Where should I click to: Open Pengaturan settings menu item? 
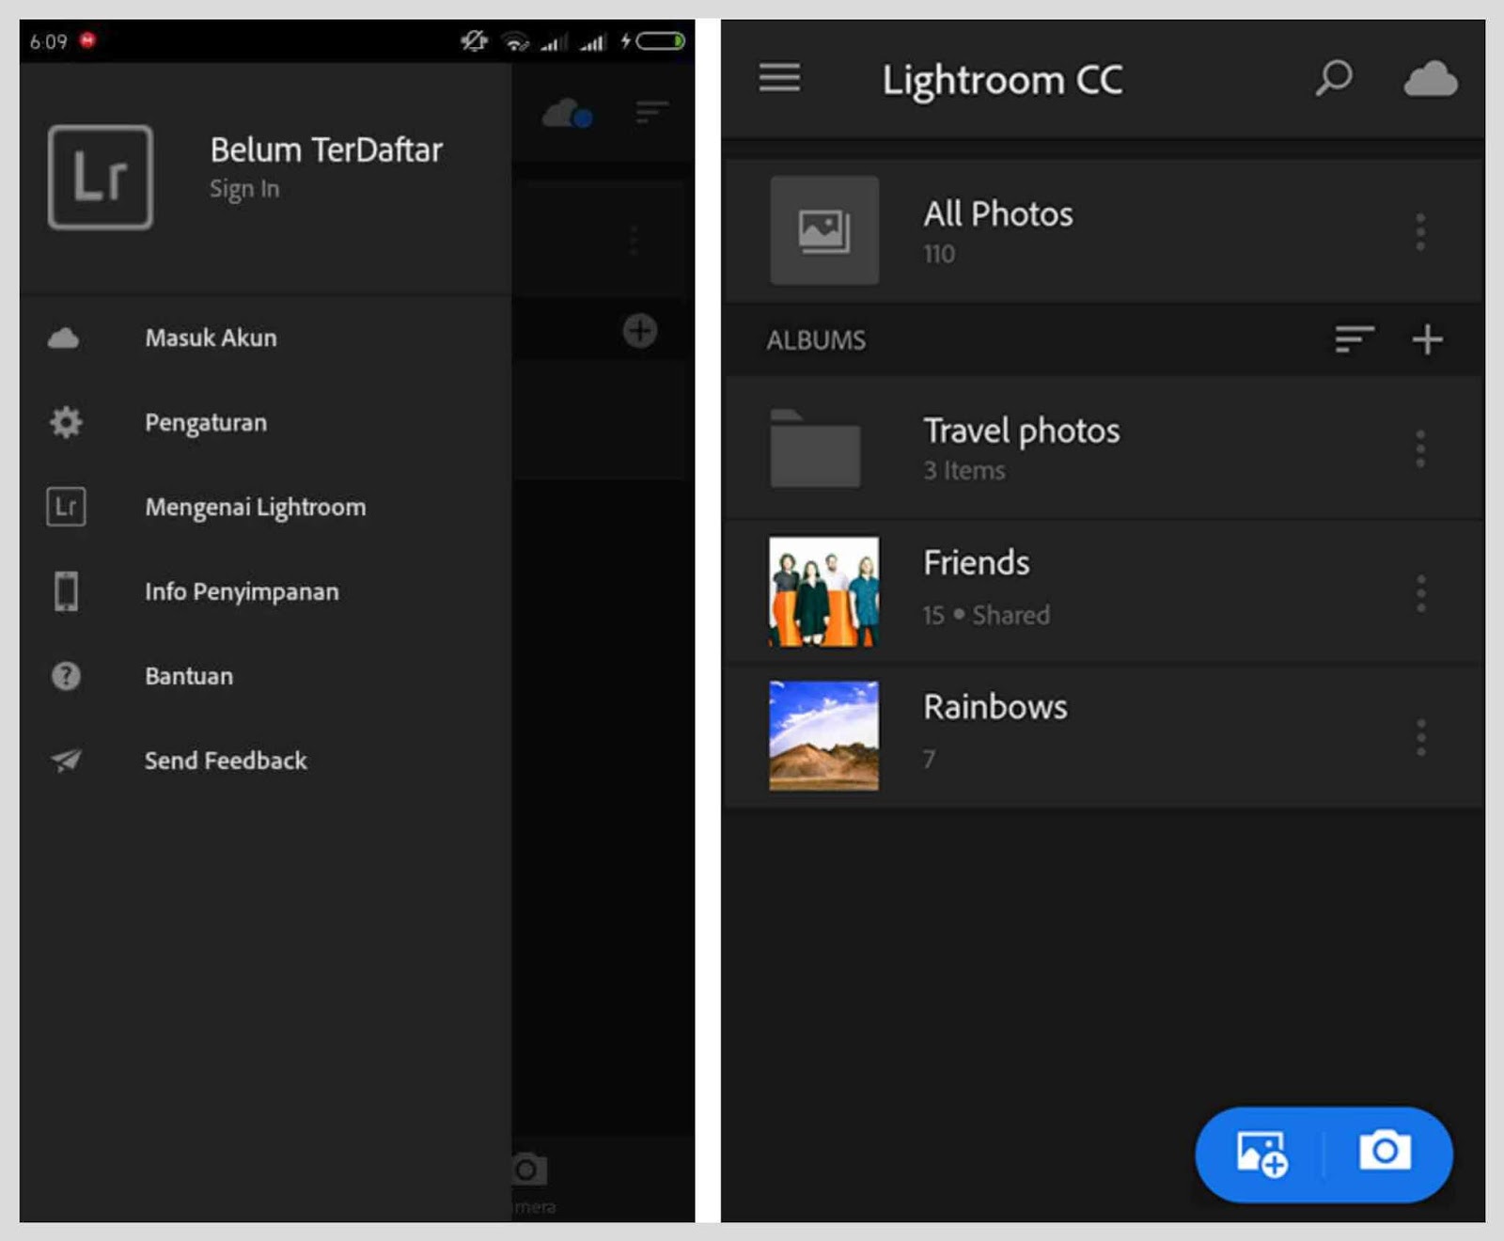click(265, 422)
